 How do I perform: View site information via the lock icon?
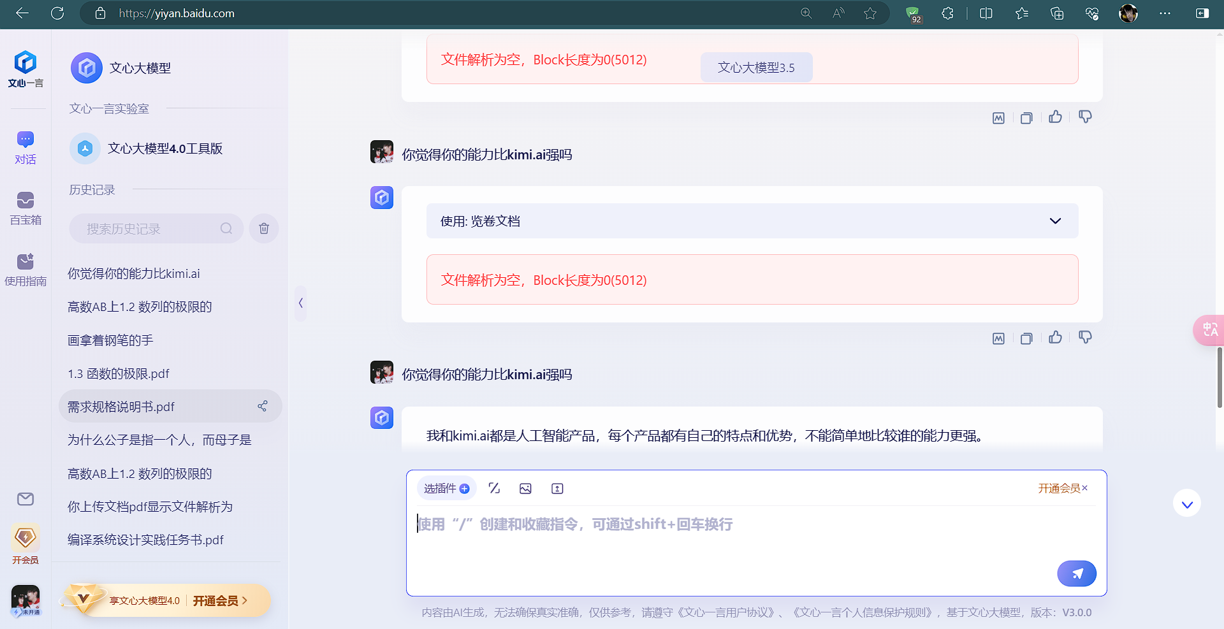click(x=100, y=13)
